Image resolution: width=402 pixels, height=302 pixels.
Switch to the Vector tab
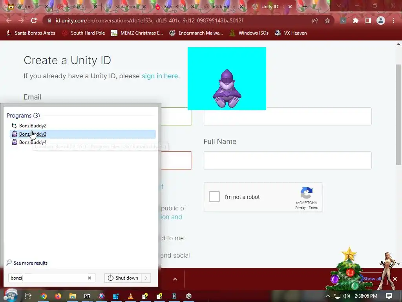pos(27,7)
